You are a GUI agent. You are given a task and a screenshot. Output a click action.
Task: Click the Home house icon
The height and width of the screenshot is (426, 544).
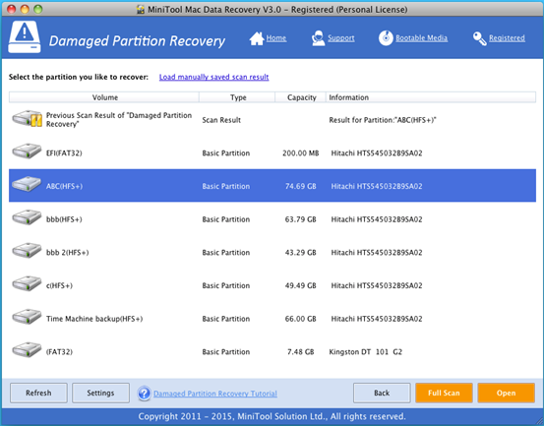[257, 38]
